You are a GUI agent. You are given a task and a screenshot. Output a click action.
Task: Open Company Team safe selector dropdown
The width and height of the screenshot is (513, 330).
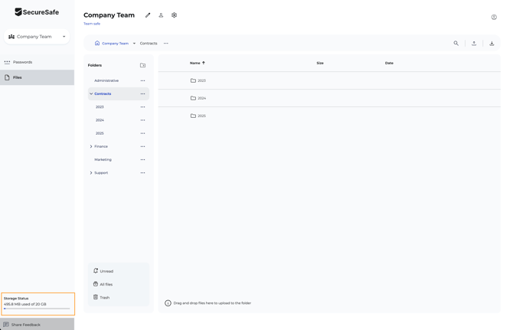click(37, 37)
